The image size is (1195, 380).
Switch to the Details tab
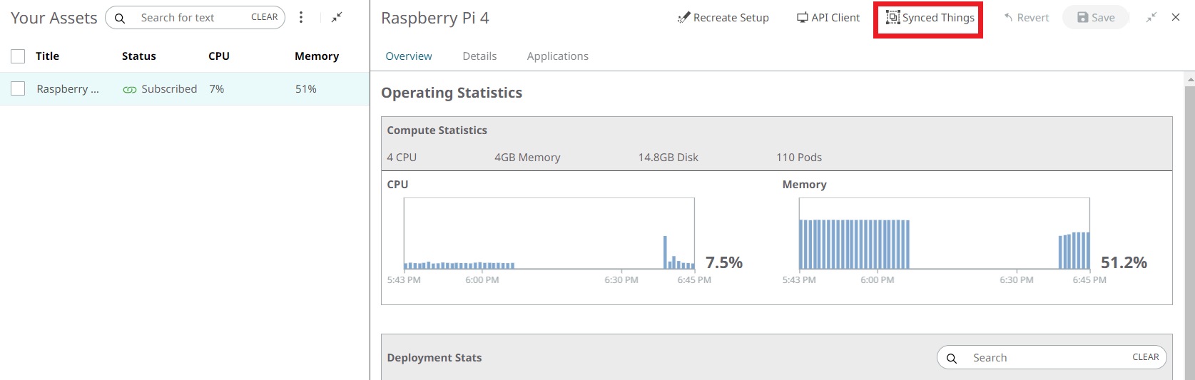[x=479, y=56]
